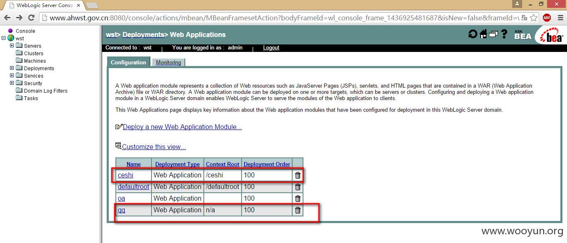Click the Servers folder icon

(19, 46)
